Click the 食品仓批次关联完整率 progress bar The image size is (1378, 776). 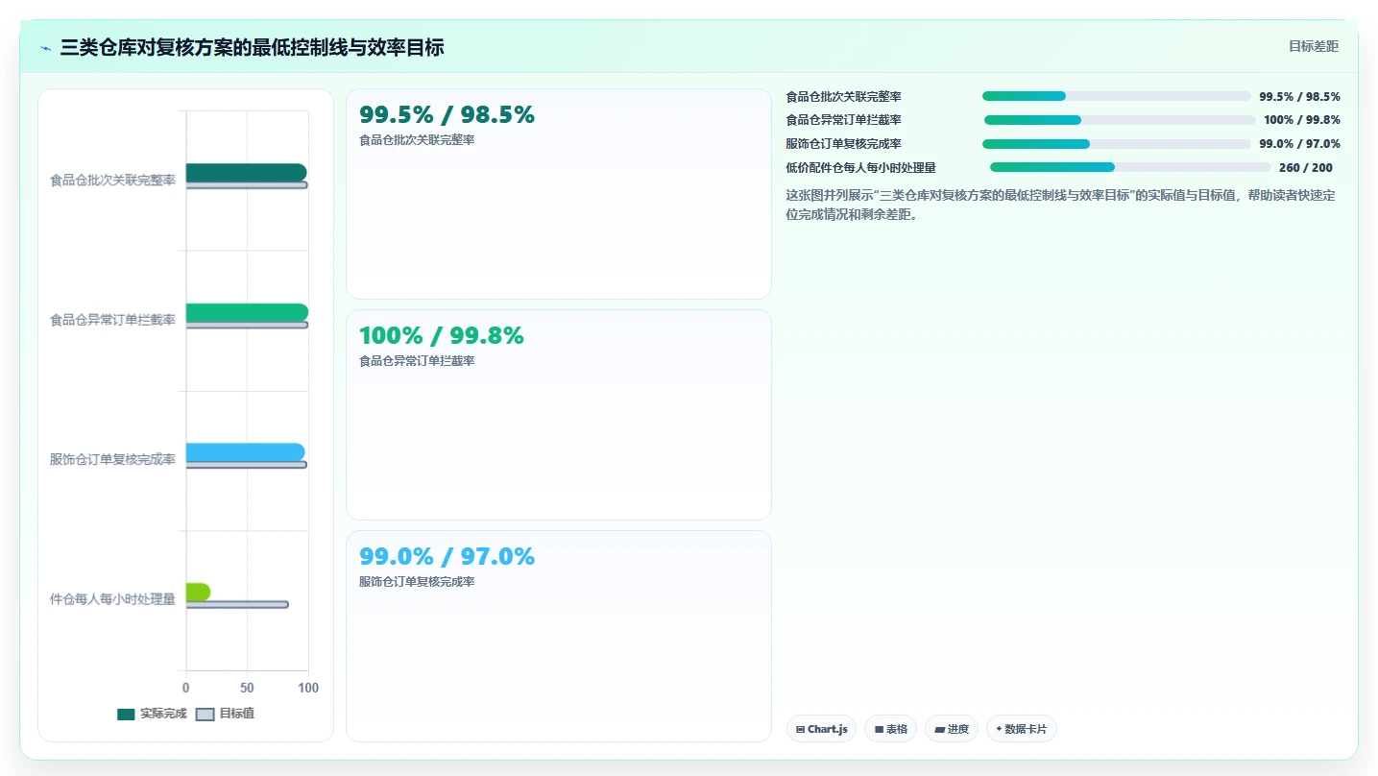coord(1117,96)
